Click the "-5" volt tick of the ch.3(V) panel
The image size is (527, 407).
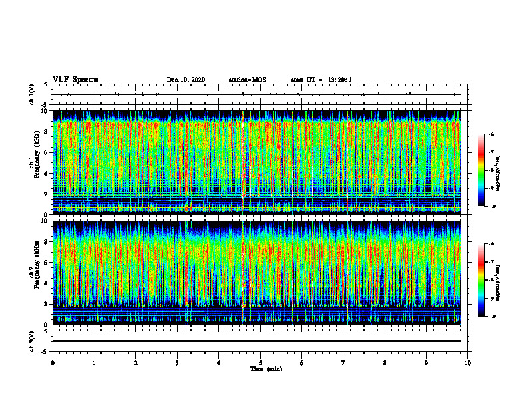pos(45,352)
